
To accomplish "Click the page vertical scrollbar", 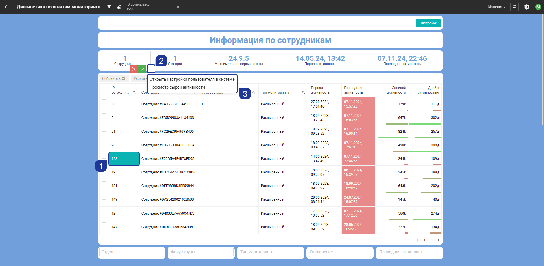I will 543,69.
